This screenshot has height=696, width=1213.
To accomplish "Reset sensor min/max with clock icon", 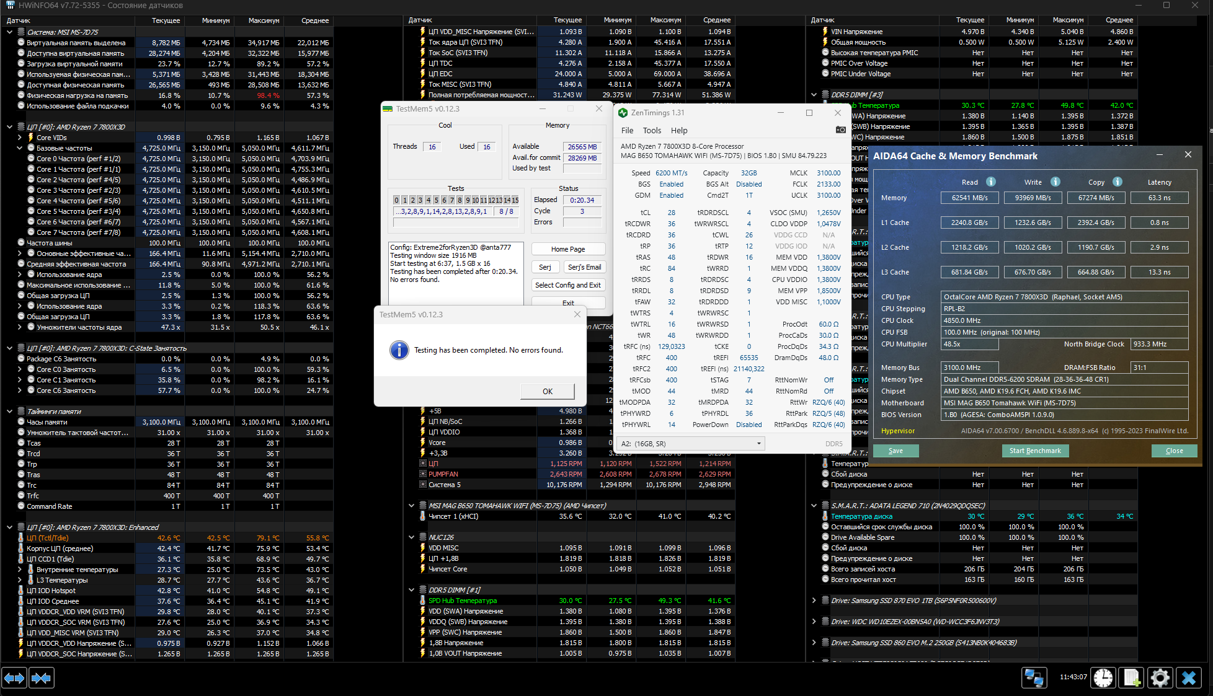I will click(1103, 677).
